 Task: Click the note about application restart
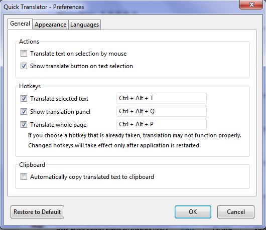point(114,145)
